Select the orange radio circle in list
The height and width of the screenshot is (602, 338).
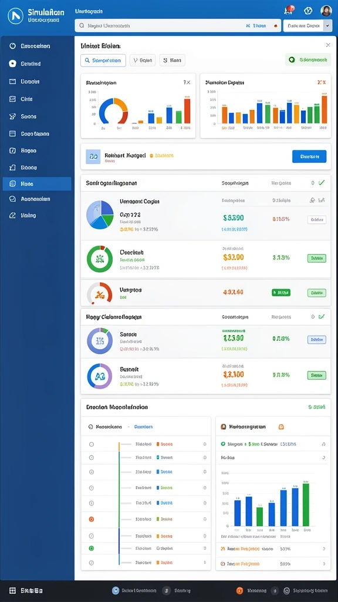point(91,519)
